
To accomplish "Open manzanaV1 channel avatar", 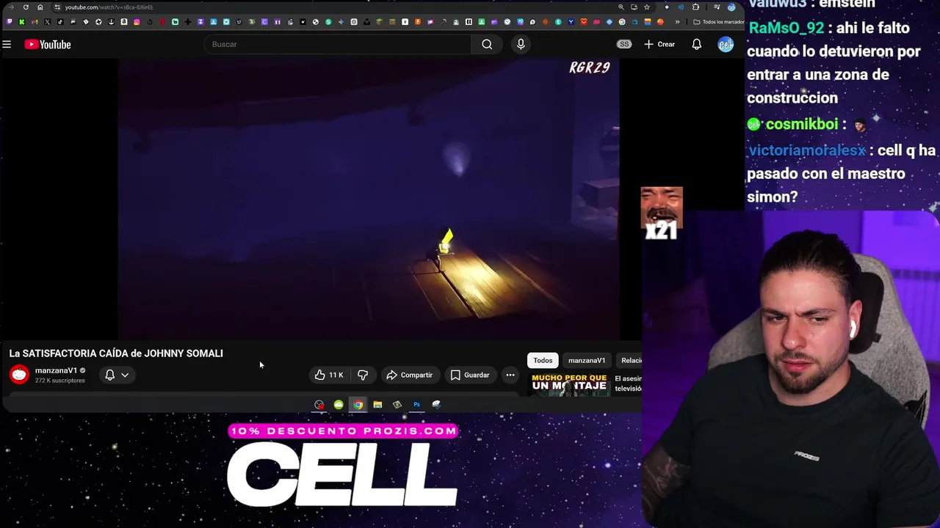I will (19, 375).
